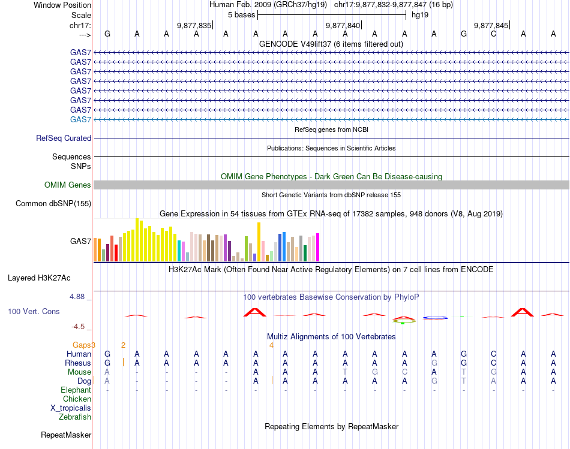Click the "SNPs" track label

[81, 167]
